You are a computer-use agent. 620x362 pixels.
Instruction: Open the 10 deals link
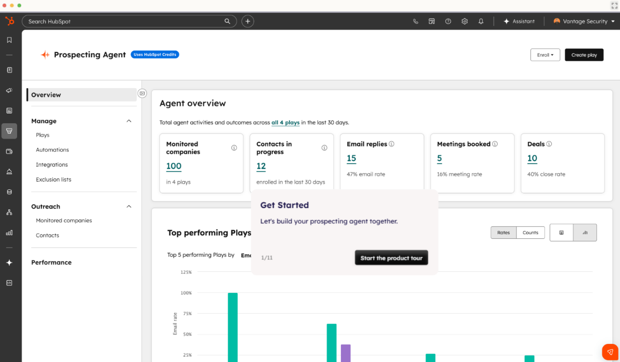click(532, 158)
